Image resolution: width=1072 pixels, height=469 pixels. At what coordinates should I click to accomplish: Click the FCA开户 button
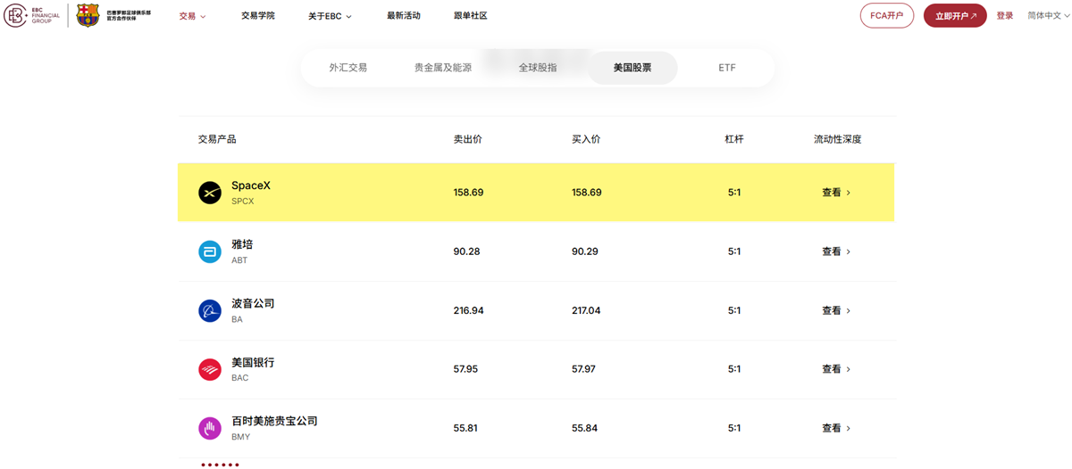(x=887, y=16)
